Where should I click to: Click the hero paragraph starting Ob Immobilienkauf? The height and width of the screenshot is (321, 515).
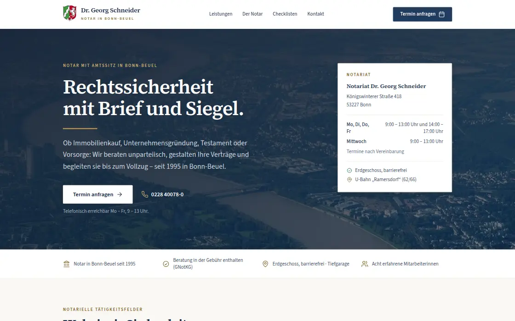tap(156, 155)
